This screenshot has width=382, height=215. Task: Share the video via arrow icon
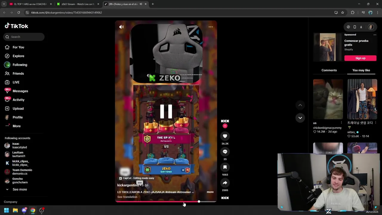pyautogui.click(x=225, y=183)
